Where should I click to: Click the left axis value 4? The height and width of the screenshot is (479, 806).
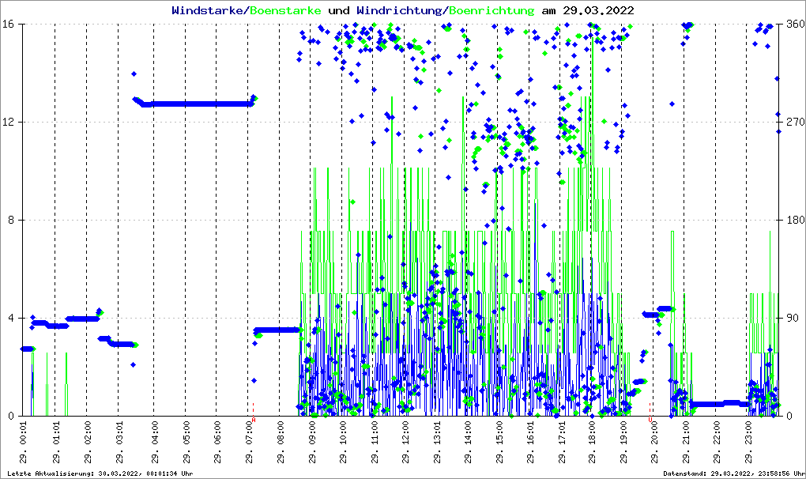[10, 318]
